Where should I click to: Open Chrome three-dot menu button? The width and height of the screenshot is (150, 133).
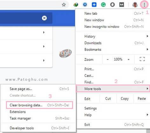[x=144, y=5]
